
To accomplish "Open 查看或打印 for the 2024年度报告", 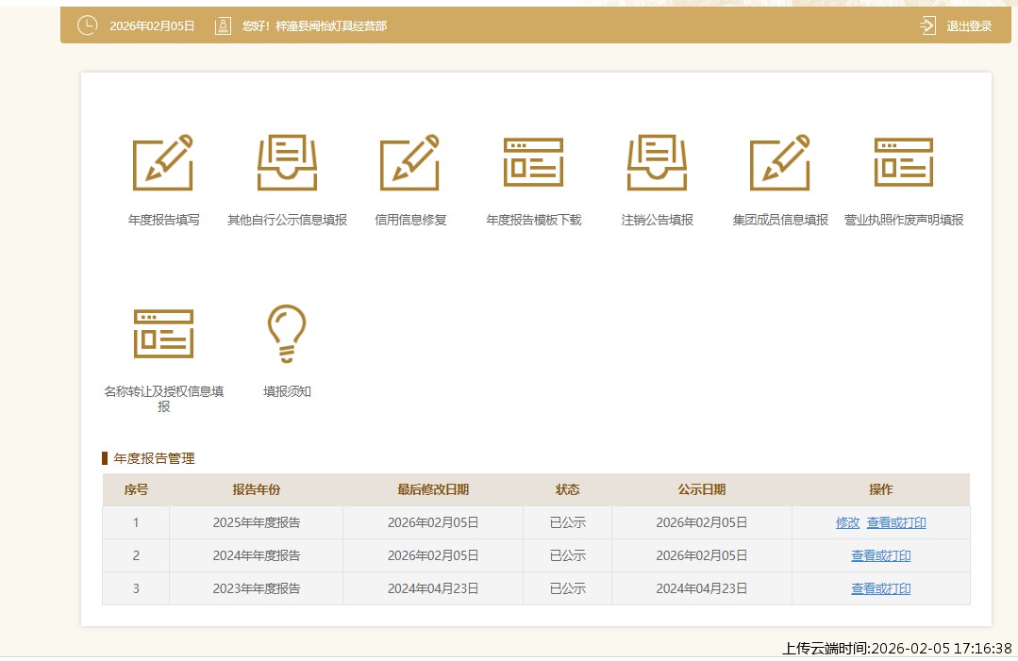I will click(x=880, y=555).
